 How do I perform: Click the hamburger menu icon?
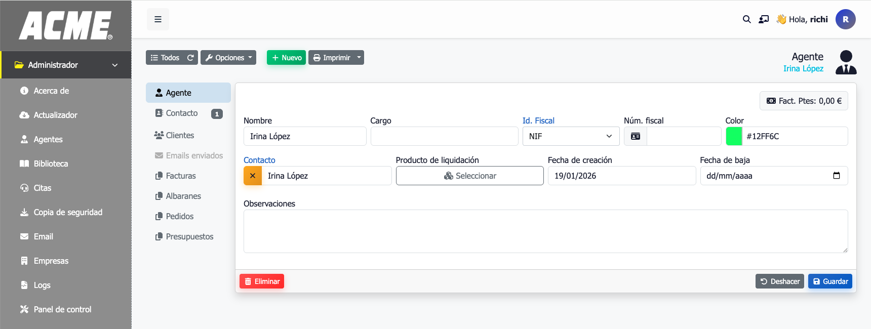tap(158, 19)
